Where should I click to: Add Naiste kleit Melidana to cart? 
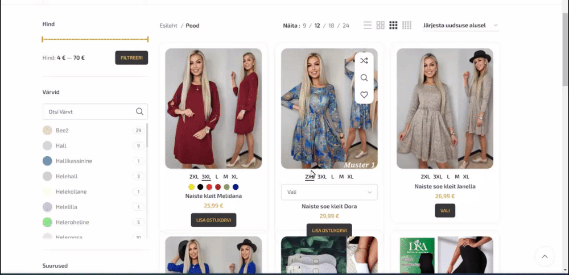(x=213, y=220)
